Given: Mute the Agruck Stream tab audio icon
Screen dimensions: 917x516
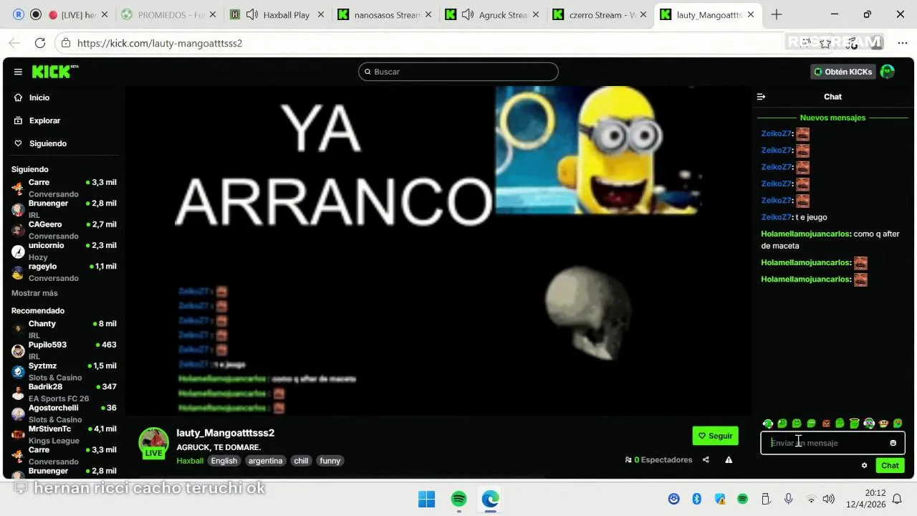Looking at the screenshot, I should [468, 14].
